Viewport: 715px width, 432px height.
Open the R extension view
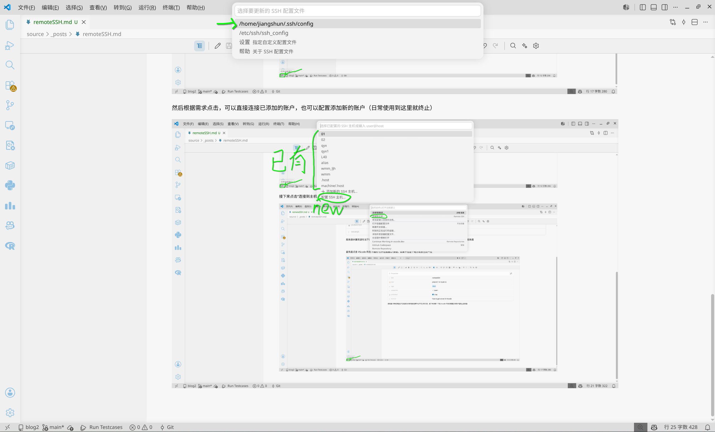pos(10,246)
